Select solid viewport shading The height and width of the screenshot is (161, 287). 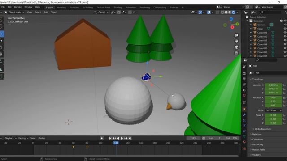226,12
